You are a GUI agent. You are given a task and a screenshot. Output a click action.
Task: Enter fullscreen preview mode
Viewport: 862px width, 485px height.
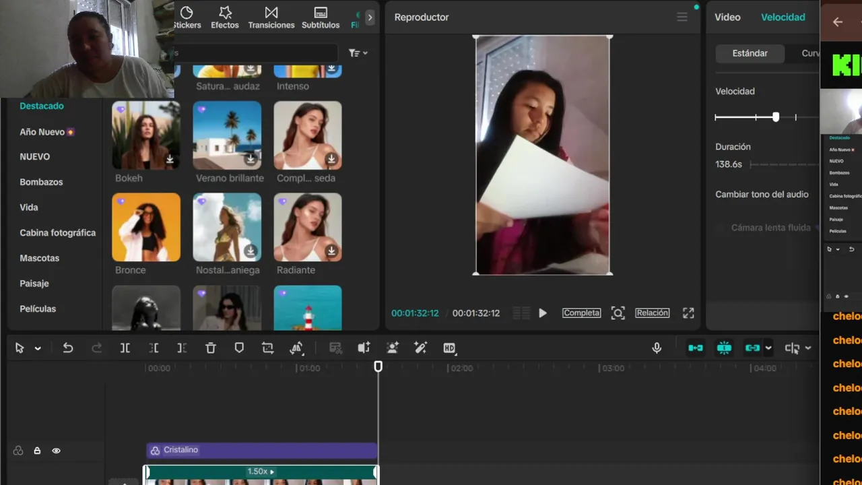click(688, 313)
